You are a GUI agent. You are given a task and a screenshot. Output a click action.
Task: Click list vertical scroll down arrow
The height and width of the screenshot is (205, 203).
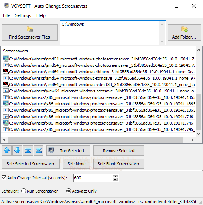point(199,134)
